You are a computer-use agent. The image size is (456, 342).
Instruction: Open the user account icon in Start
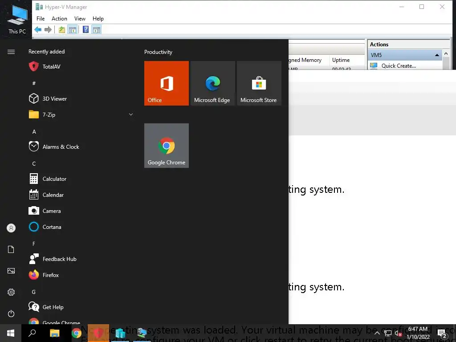11,228
